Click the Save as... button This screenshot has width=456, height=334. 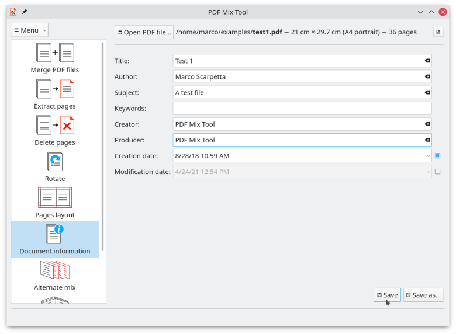(423, 295)
